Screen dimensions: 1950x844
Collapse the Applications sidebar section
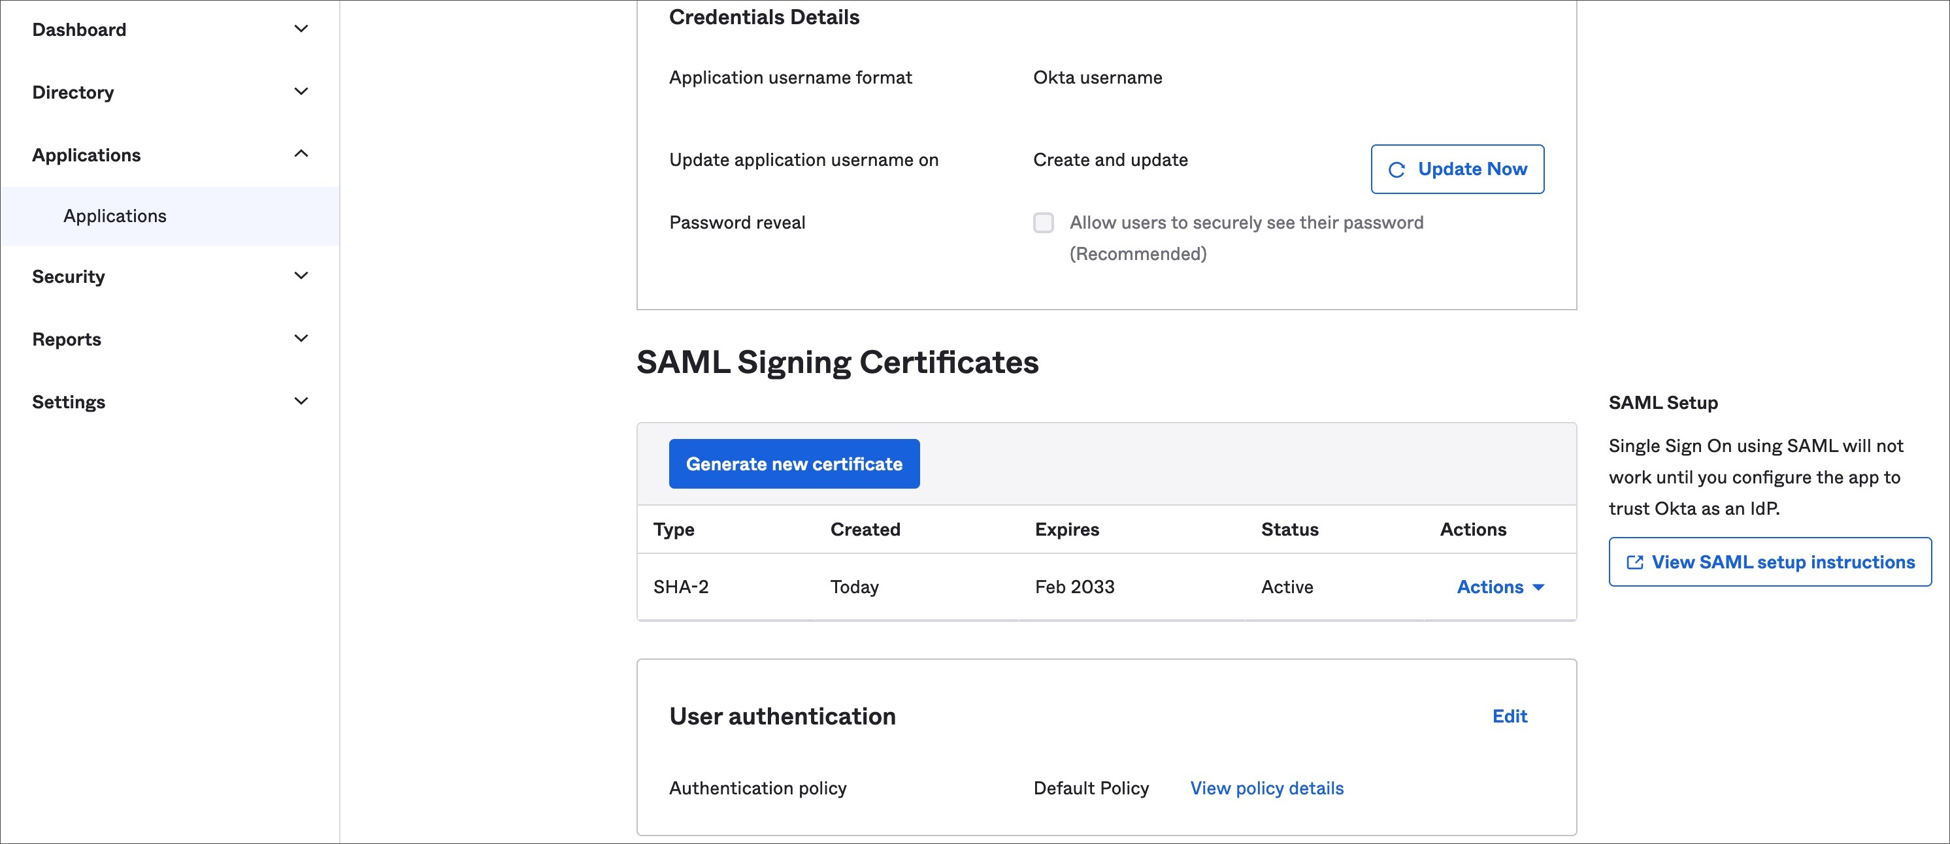pos(301,154)
